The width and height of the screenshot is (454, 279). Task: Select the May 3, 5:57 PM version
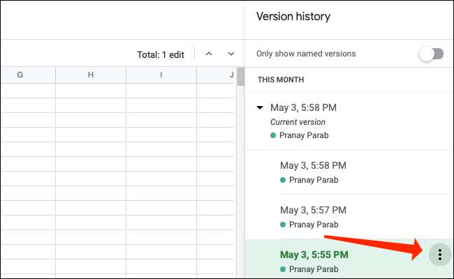313,210
